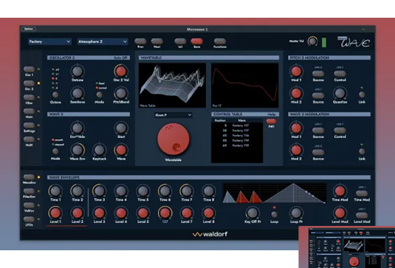Open Control selector in Pitch 2 Modulation
Viewport: 395px width, 268px height.
pos(340,73)
